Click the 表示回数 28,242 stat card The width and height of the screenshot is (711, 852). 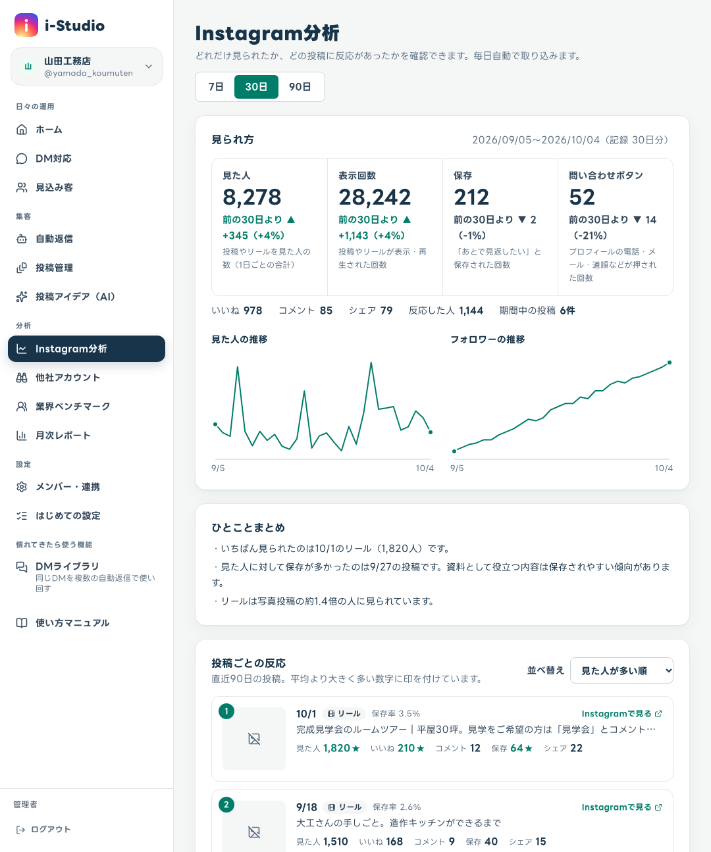385,227
